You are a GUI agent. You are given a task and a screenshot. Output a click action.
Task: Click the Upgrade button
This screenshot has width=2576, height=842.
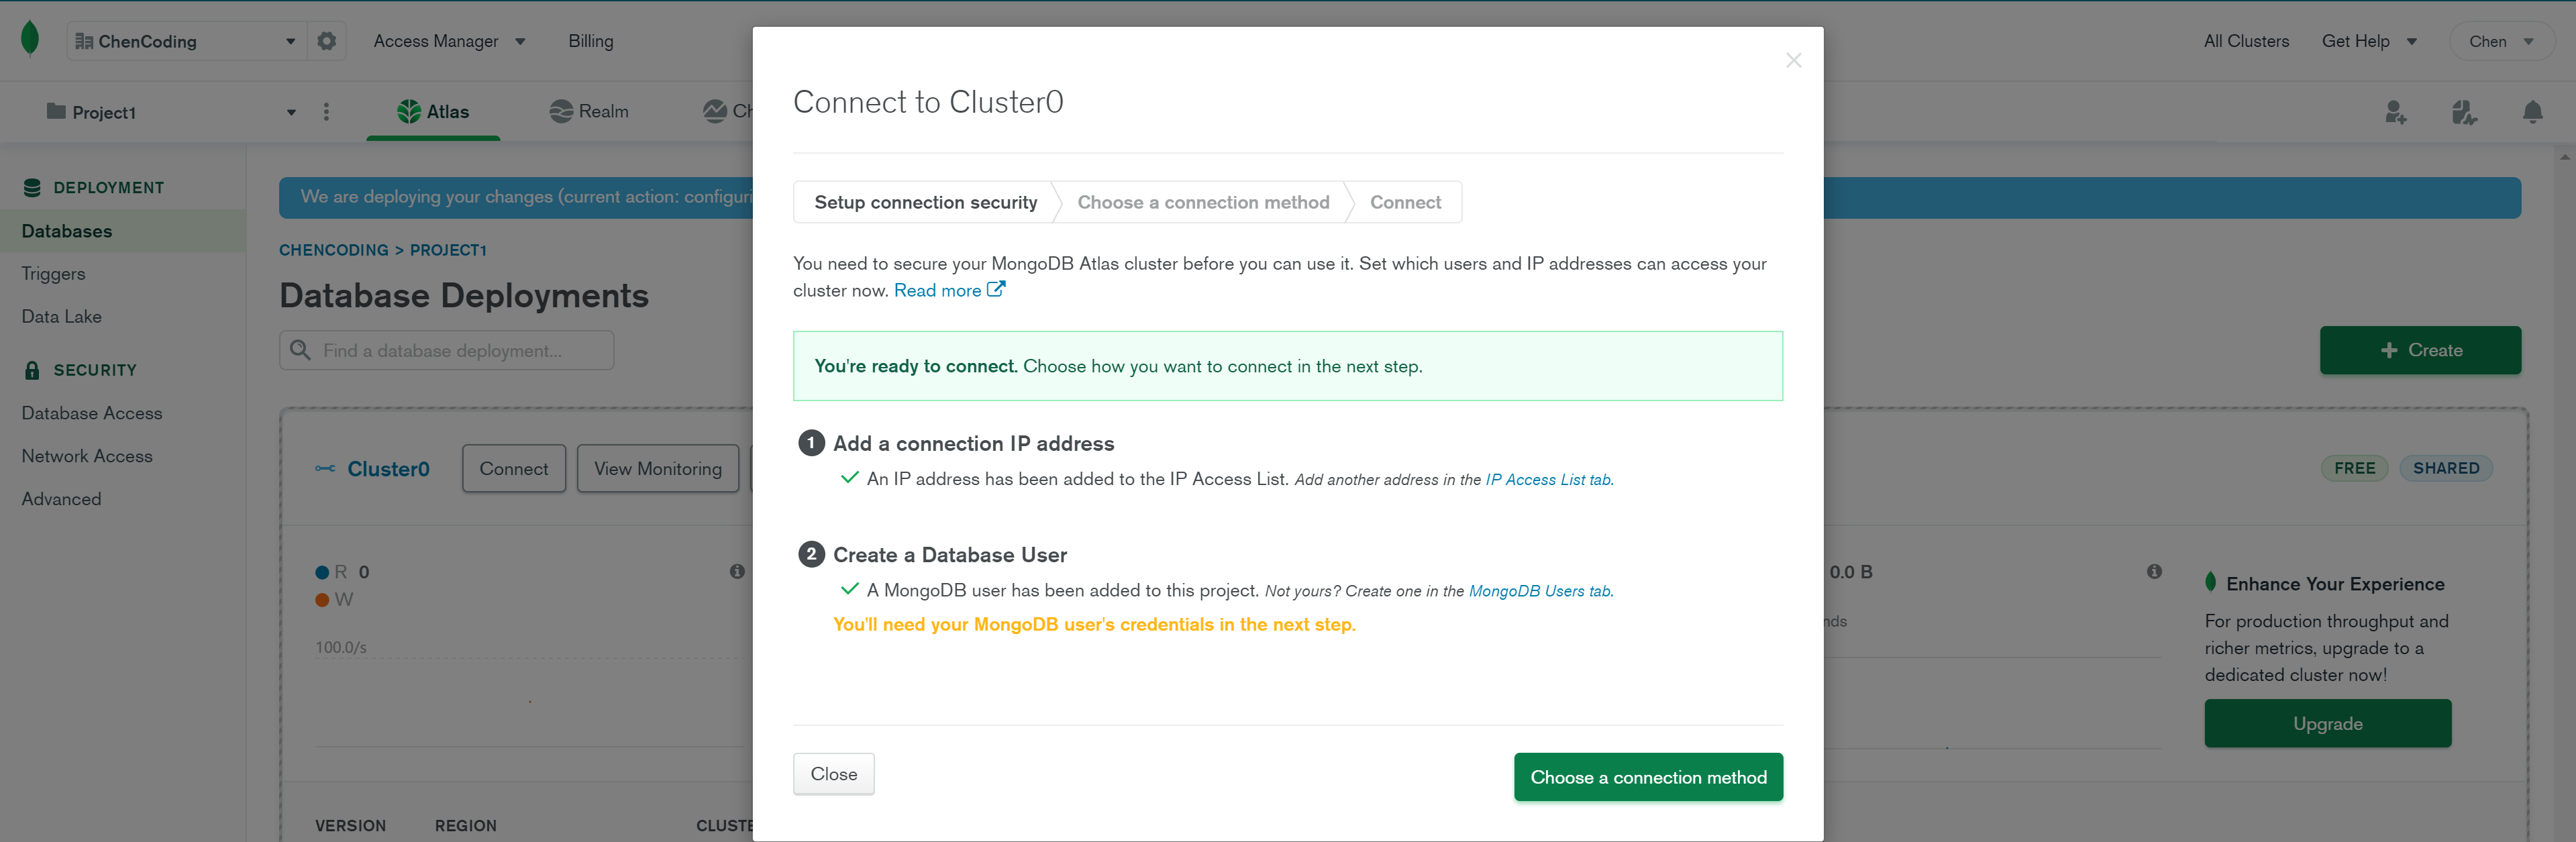coord(2327,724)
